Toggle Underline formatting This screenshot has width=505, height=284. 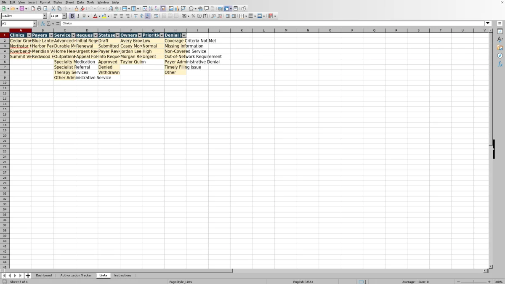(x=84, y=16)
